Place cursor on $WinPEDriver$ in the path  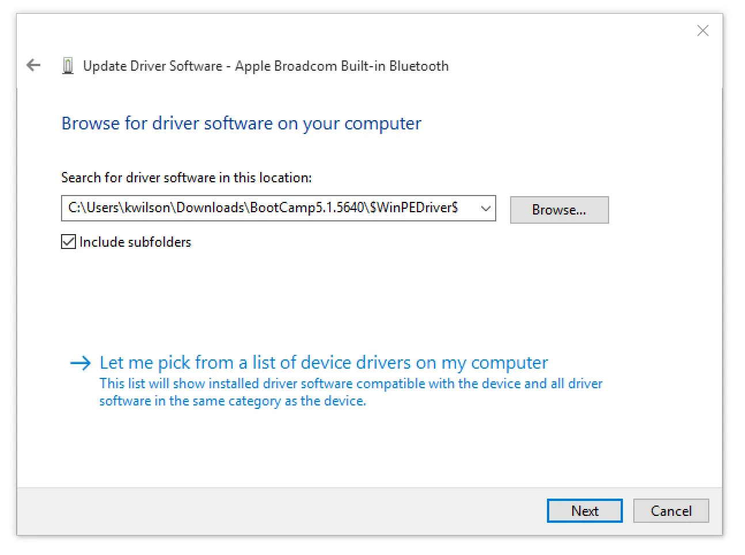pos(413,208)
